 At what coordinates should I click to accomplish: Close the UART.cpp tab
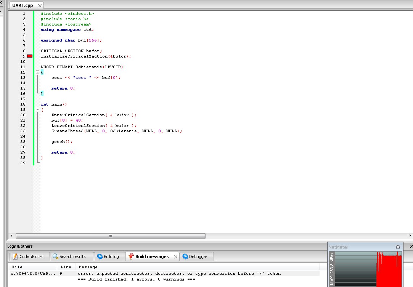(x=40, y=6)
